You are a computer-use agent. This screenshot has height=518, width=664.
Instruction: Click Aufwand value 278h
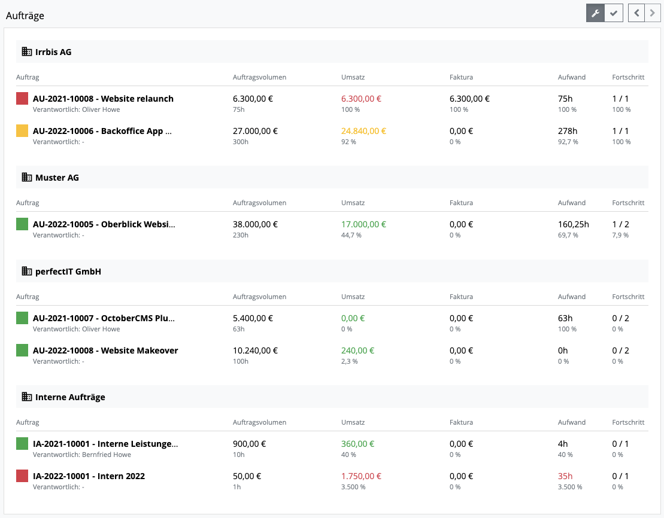568,131
